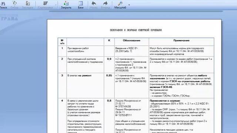Click "Письмо Минрегиона от 21.02.11" cell text
The image size is (237, 133).
128,102
